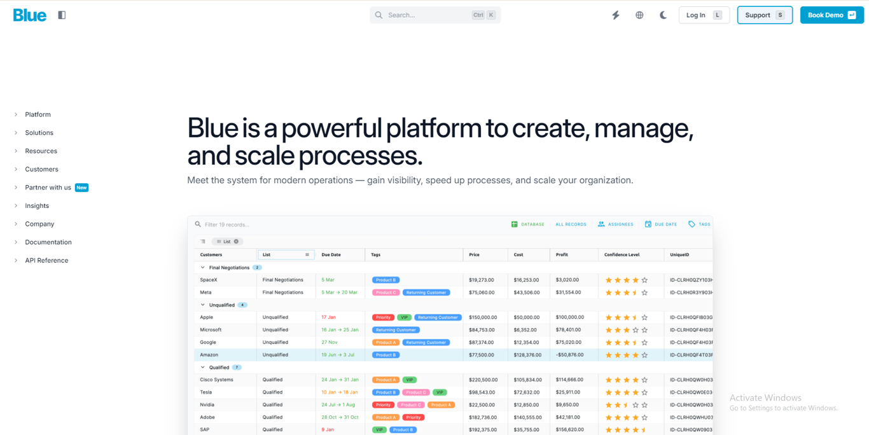Viewport: 869px width, 435px height.
Task: Expand the Insights menu
Action: pos(37,206)
